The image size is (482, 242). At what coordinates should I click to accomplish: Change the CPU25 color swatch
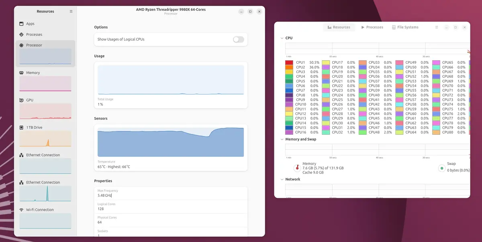pos(326,100)
